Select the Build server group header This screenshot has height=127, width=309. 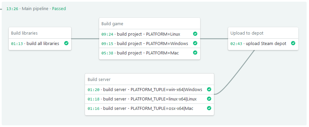coord(99,80)
